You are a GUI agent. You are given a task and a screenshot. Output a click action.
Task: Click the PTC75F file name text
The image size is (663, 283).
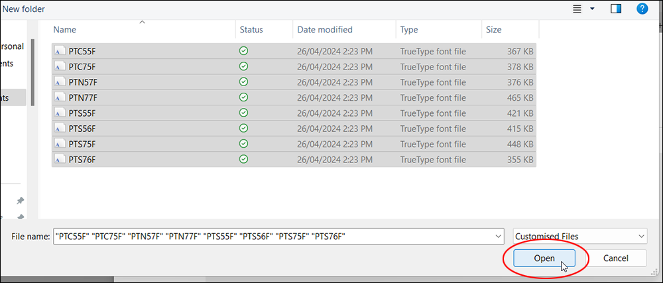click(x=82, y=67)
